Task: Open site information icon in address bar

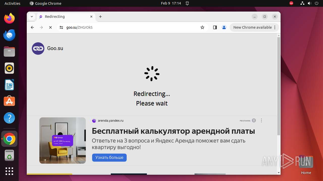Action: pos(61,27)
